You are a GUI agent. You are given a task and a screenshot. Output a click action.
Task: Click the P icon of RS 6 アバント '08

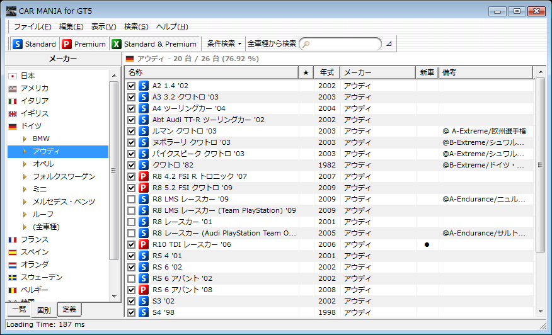coord(143,290)
